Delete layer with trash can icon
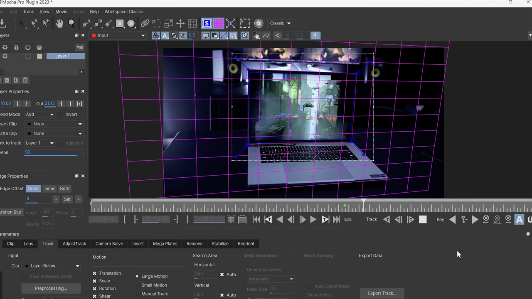Screen dimensions: 532x299 [25, 80]
